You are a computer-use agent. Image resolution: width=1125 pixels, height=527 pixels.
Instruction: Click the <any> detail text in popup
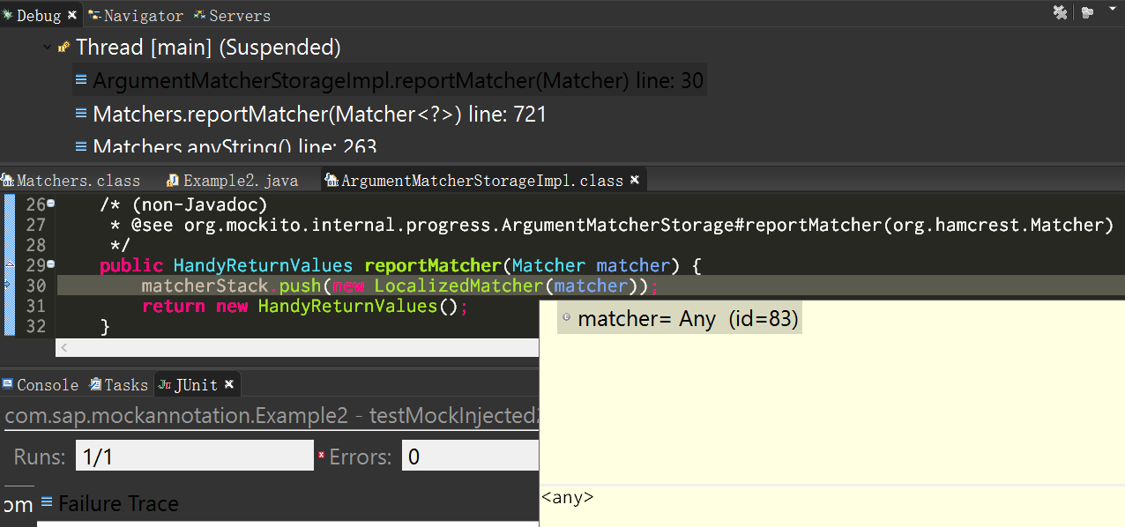point(567,498)
